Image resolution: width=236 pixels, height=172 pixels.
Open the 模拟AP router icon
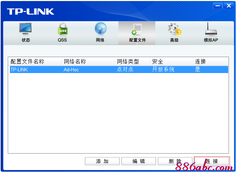tap(211, 29)
